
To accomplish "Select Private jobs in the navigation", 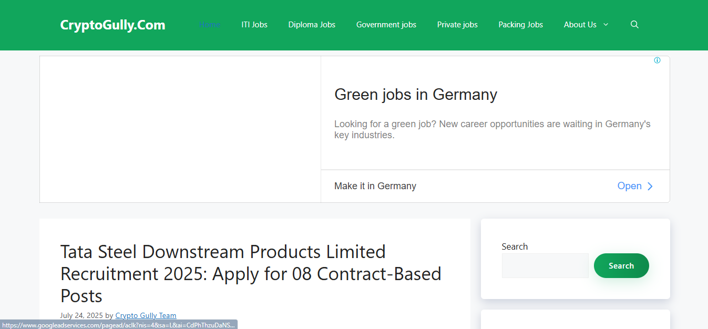I will pos(457,25).
